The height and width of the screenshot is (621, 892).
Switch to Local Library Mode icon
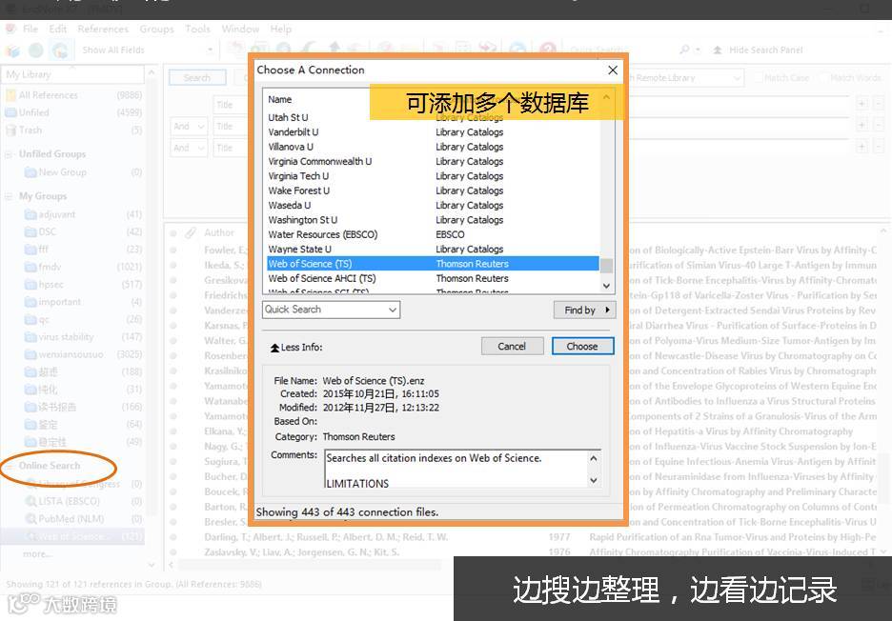tap(12, 50)
